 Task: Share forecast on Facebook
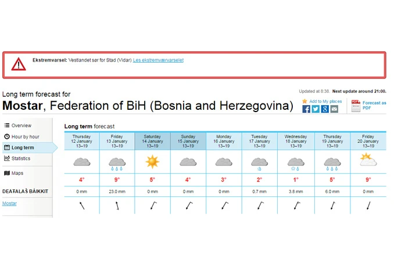point(306,109)
